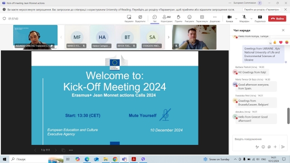
Task: Click the Greetings from UKRAINE message bubble
Action: click(263, 54)
